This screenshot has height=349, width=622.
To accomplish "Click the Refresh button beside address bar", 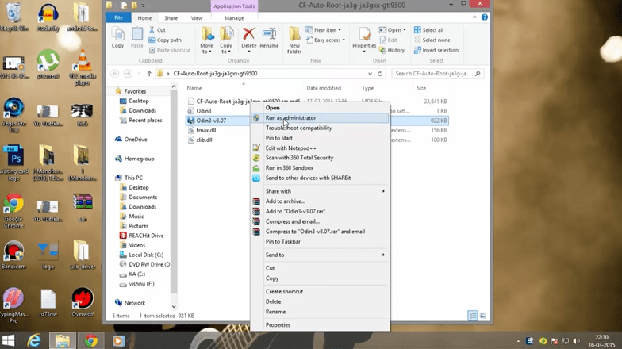I will (380, 73).
